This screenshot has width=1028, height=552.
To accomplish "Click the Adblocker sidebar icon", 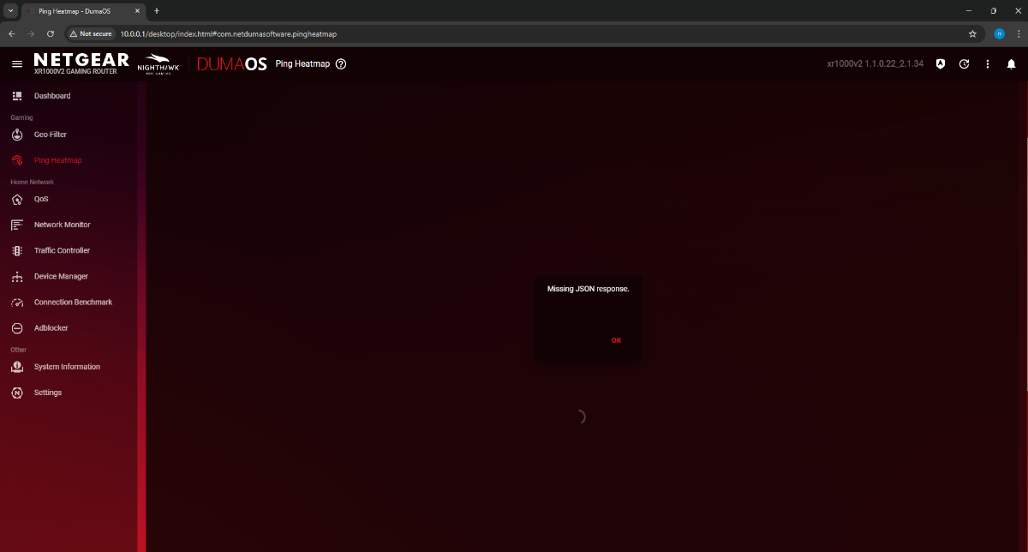I will 17,328.
